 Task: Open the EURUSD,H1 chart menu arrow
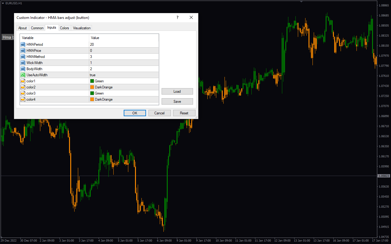coord(3,3)
